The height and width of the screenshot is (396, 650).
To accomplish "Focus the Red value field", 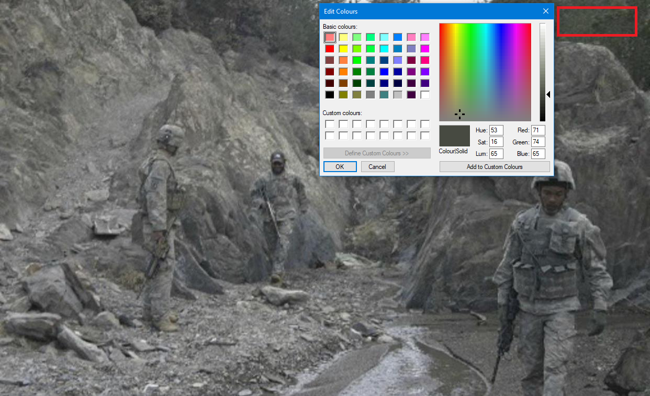I will (x=538, y=130).
